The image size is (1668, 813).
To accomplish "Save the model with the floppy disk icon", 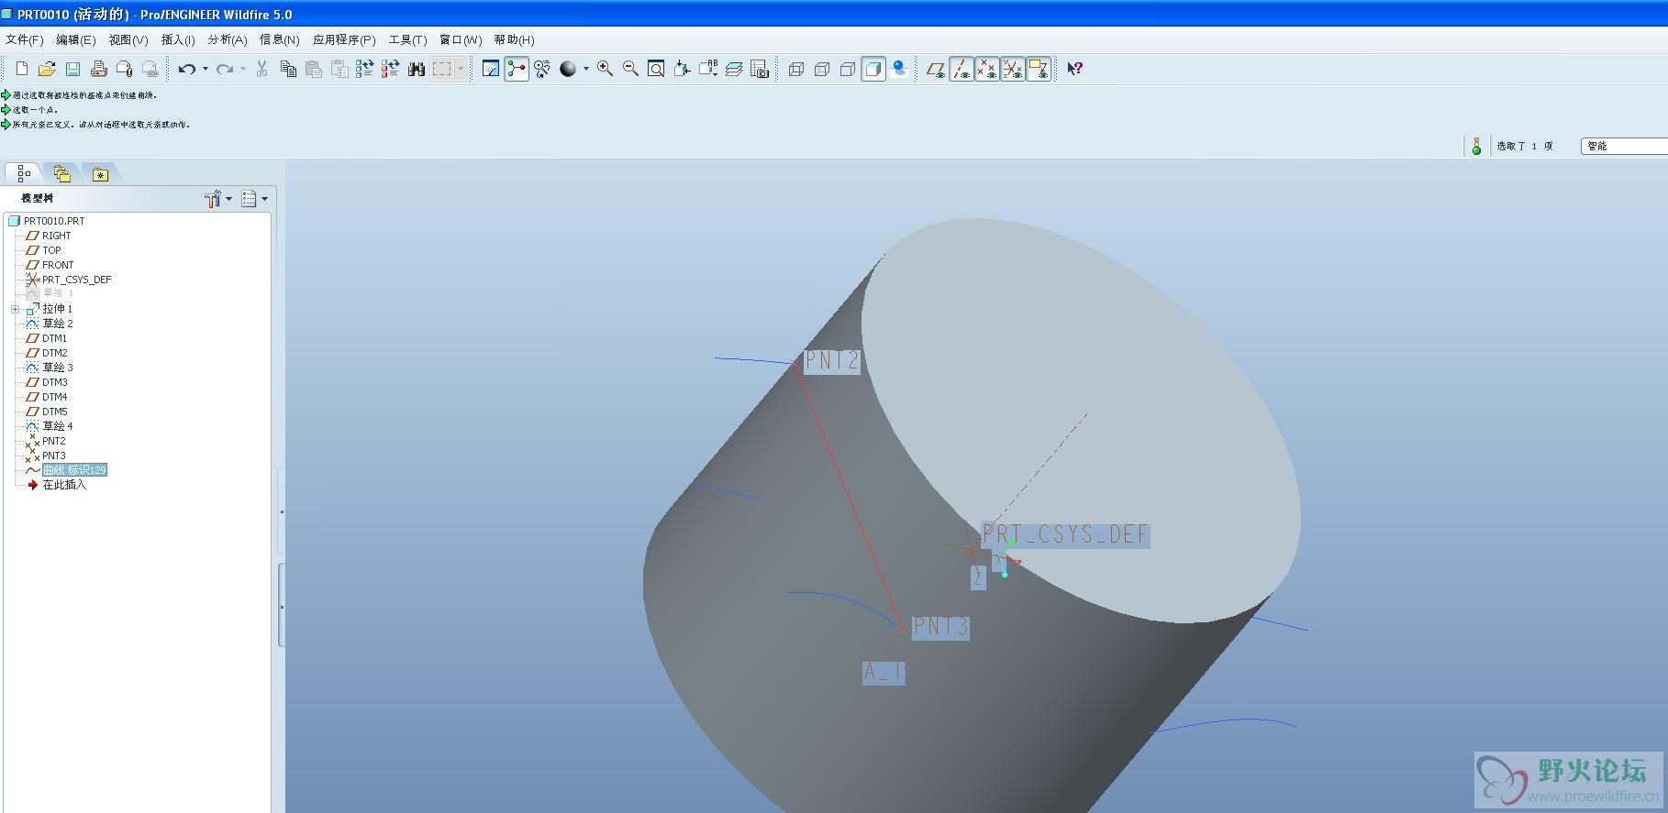I will [72, 69].
